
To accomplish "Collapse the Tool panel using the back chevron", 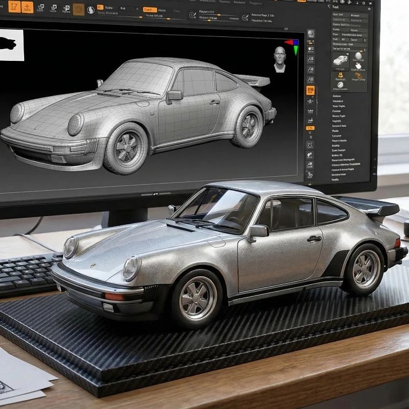I will [x=329, y=6].
